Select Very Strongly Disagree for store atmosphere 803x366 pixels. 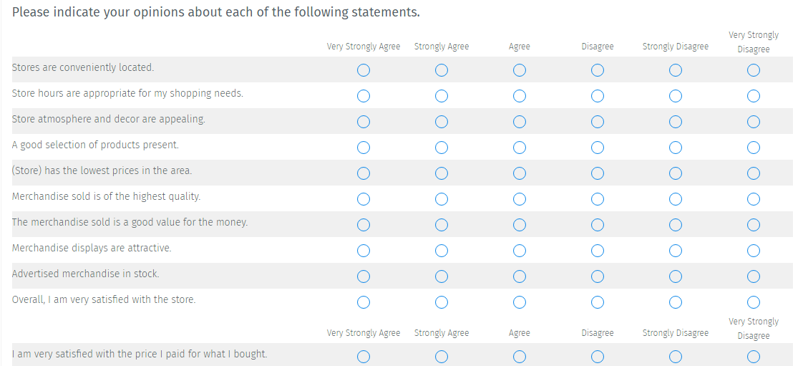[753, 122]
